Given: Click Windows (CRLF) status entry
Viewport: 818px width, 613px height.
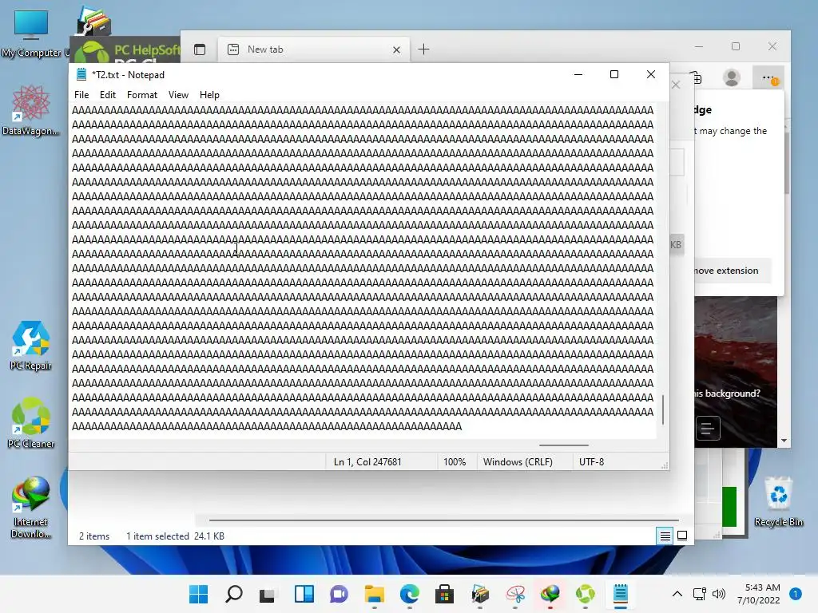Looking at the screenshot, I should click(518, 462).
